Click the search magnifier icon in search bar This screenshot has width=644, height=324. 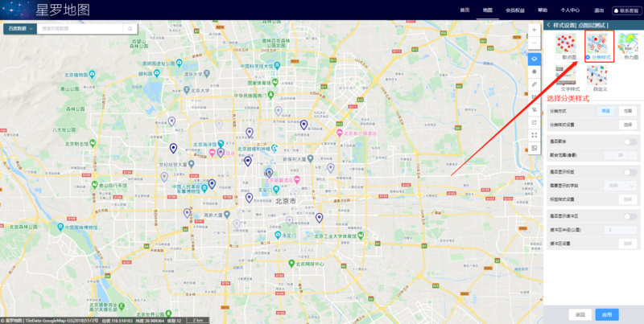coord(130,29)
